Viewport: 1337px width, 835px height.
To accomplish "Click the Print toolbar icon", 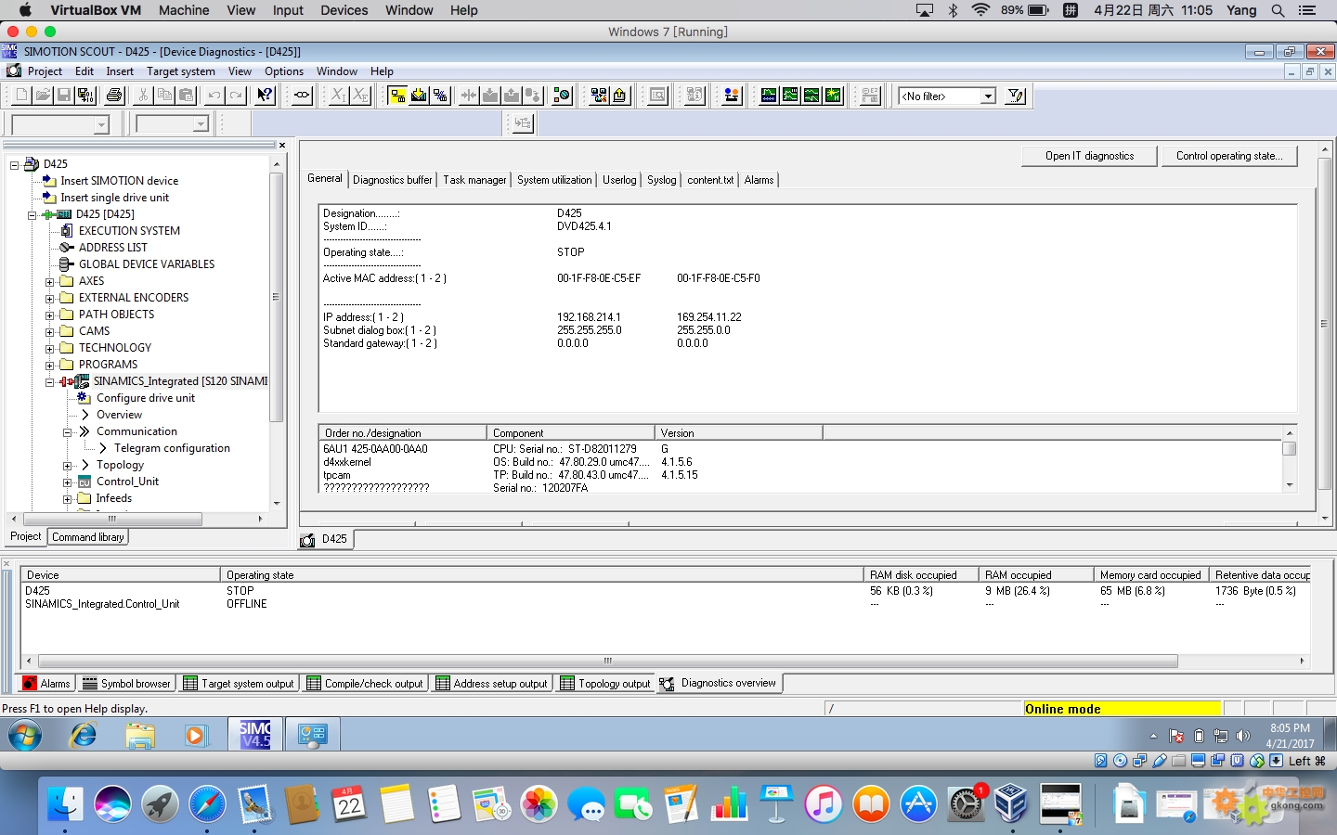I will coord(114,96).
